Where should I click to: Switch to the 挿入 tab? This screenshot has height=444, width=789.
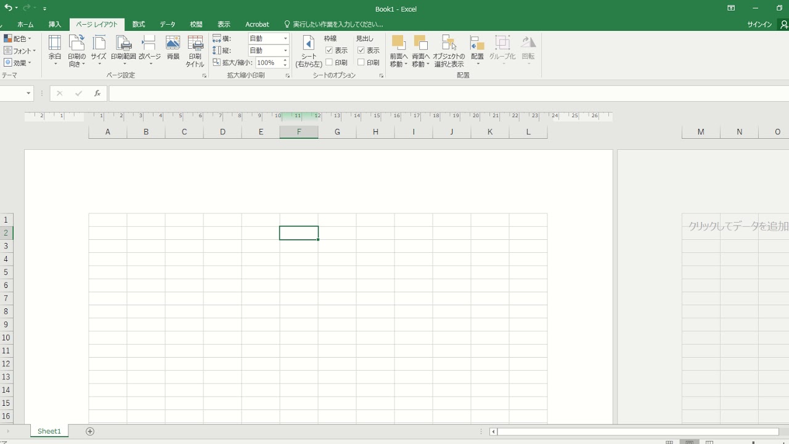pyautogui.click(x=55, y=24)
